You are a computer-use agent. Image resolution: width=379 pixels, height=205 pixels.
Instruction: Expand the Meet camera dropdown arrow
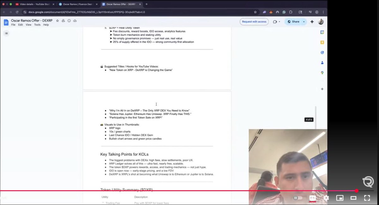coord(280,22)
